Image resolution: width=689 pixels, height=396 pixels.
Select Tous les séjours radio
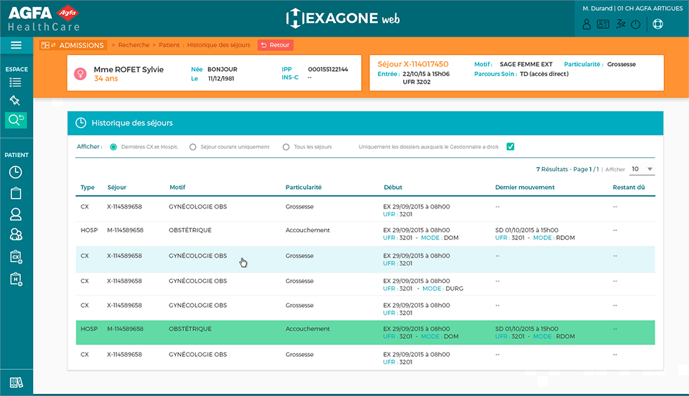coord(286,147)
